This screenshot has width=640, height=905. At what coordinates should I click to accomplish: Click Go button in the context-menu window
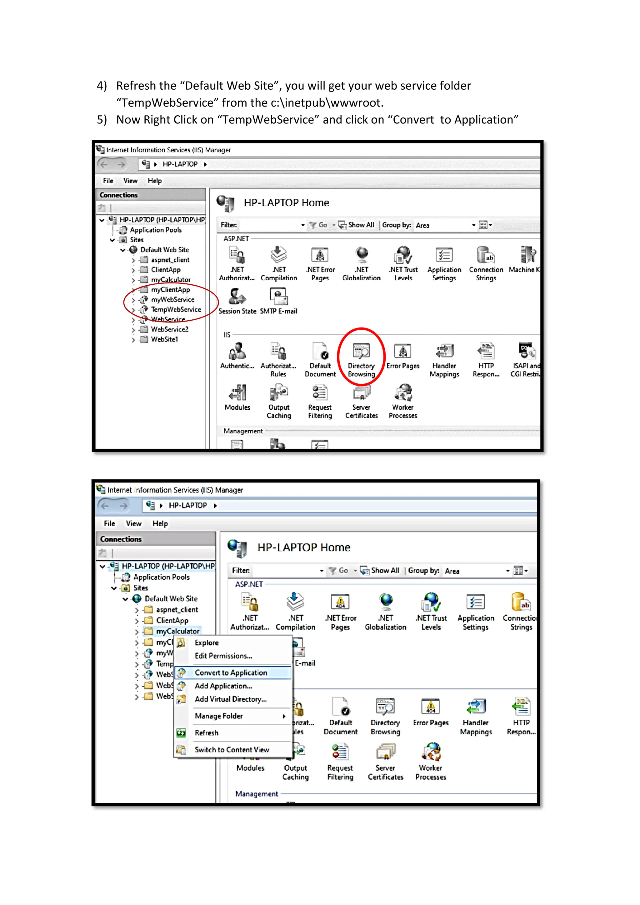[339, 570]
